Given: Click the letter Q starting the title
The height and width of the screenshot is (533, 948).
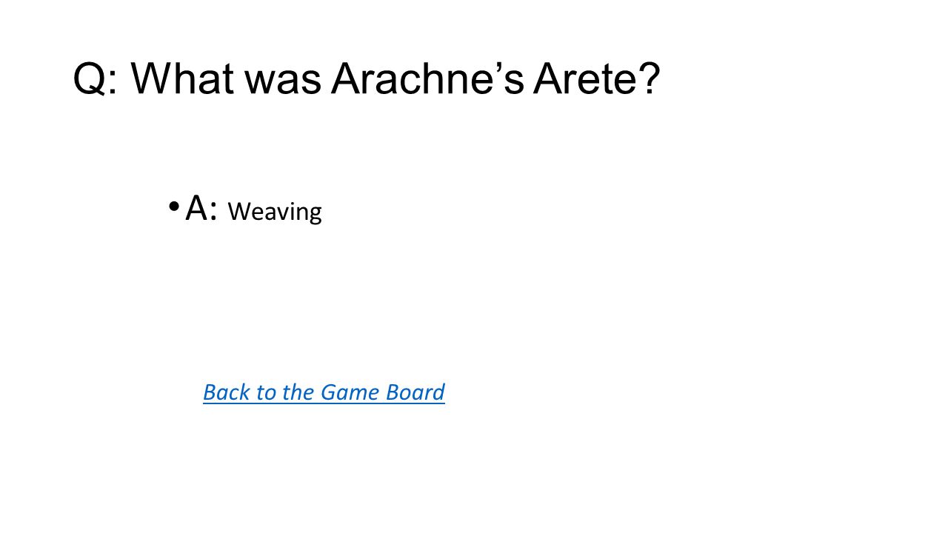Looking at the screenshot, I should click(90, 79).
